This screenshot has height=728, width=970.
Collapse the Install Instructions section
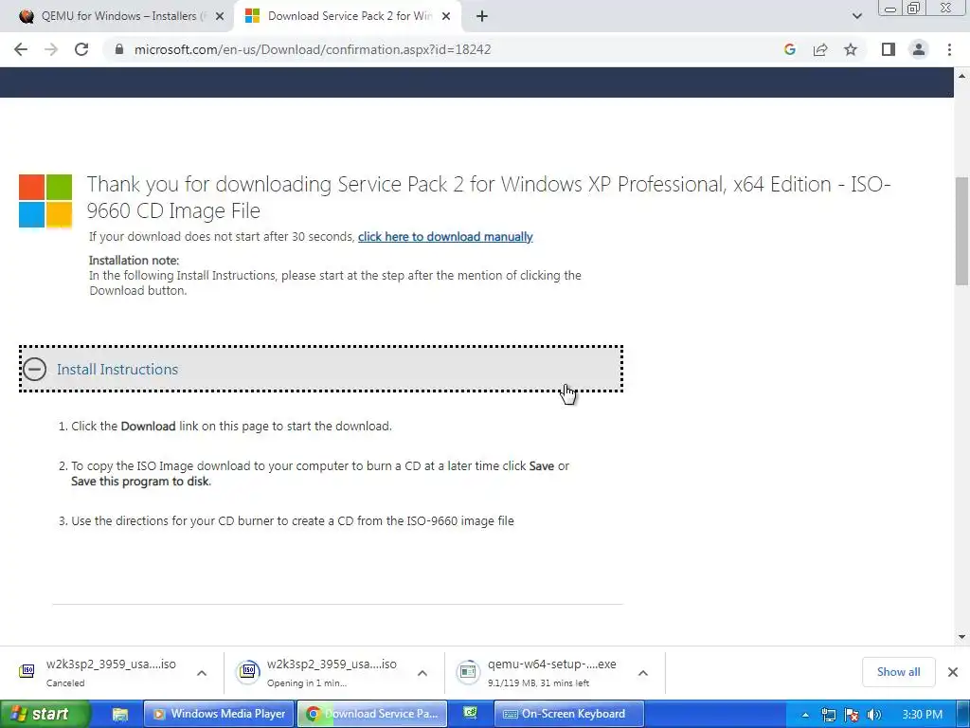[x=35, y=369]
